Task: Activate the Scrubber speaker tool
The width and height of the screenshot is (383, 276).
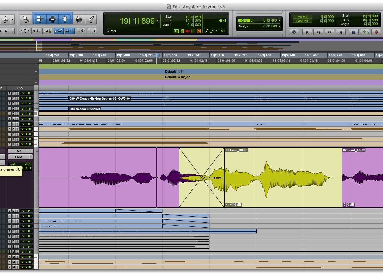Action: point(79,19)
